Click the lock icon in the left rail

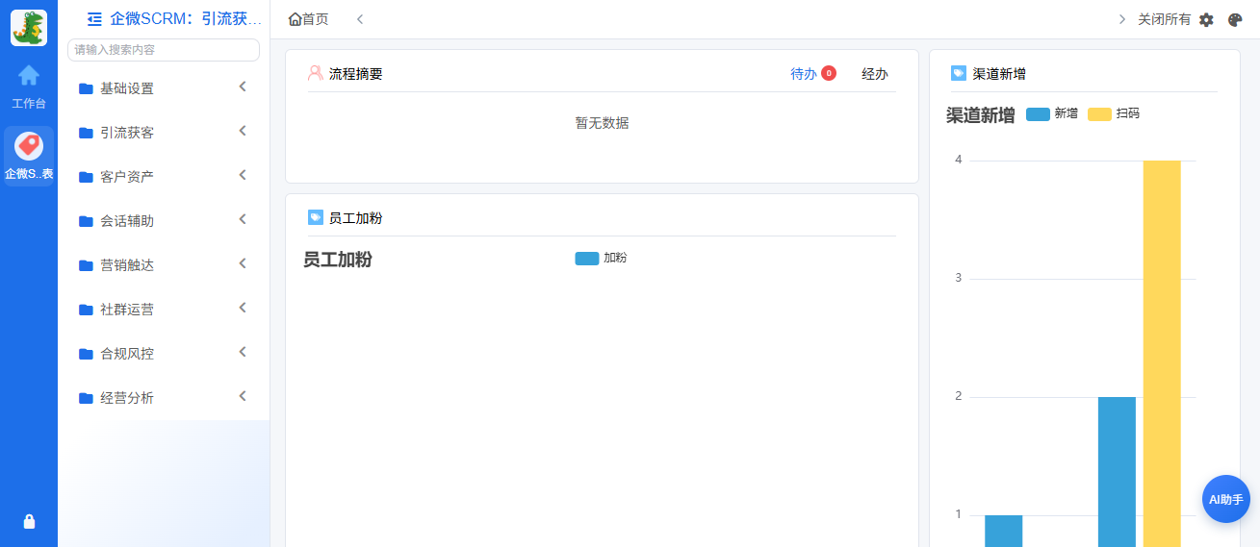pos(29,522)
